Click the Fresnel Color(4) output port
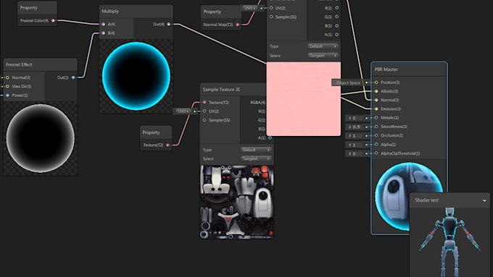 53,21
